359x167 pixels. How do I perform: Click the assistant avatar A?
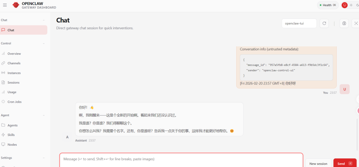coord(67,137)
